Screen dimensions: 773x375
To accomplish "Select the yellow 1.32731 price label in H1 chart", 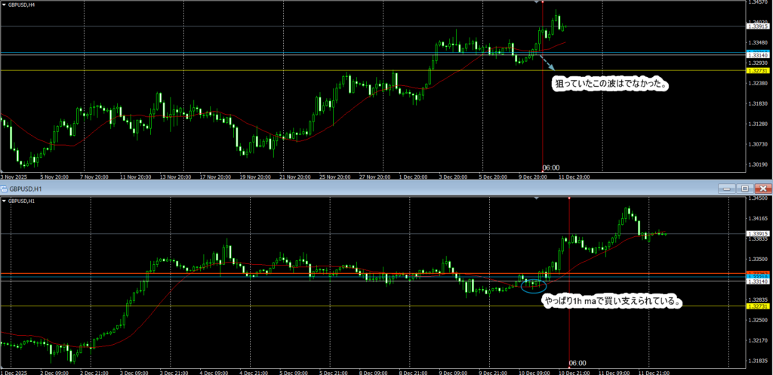I will [x=758, y=306].
